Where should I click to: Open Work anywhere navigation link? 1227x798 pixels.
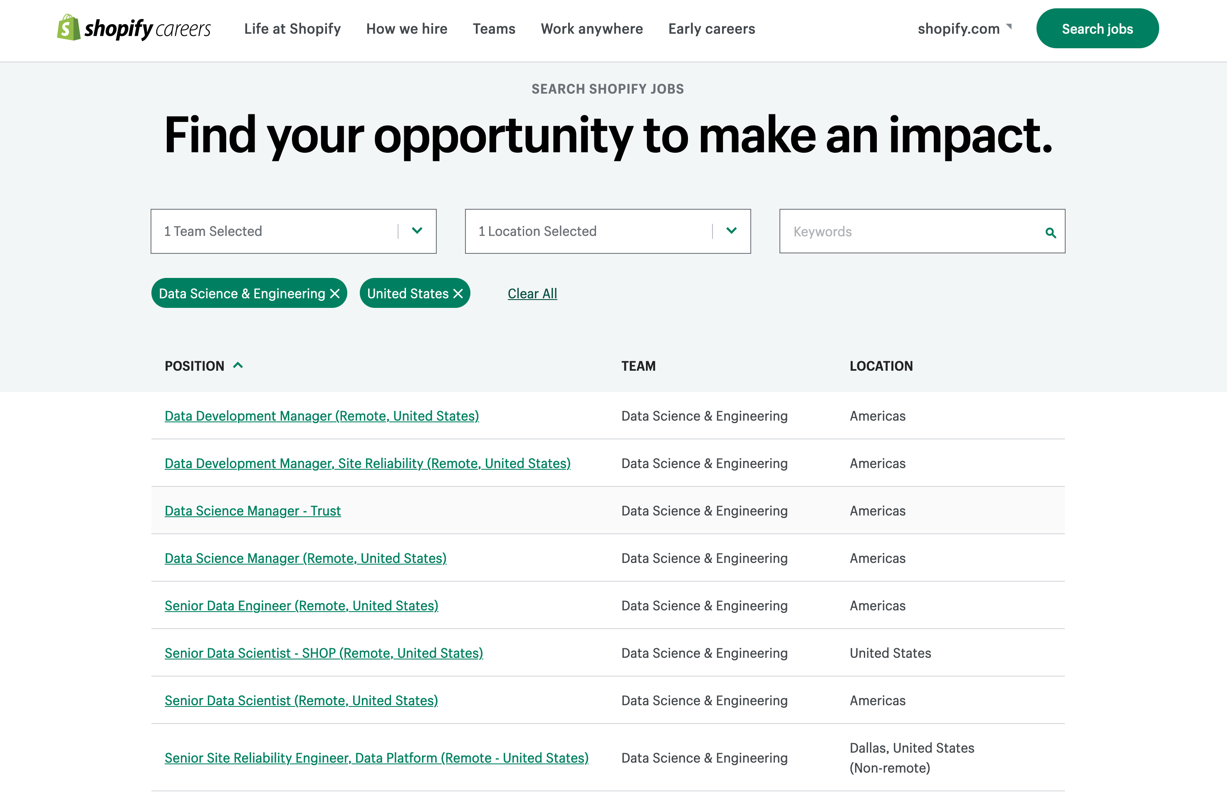click(591, 29)
